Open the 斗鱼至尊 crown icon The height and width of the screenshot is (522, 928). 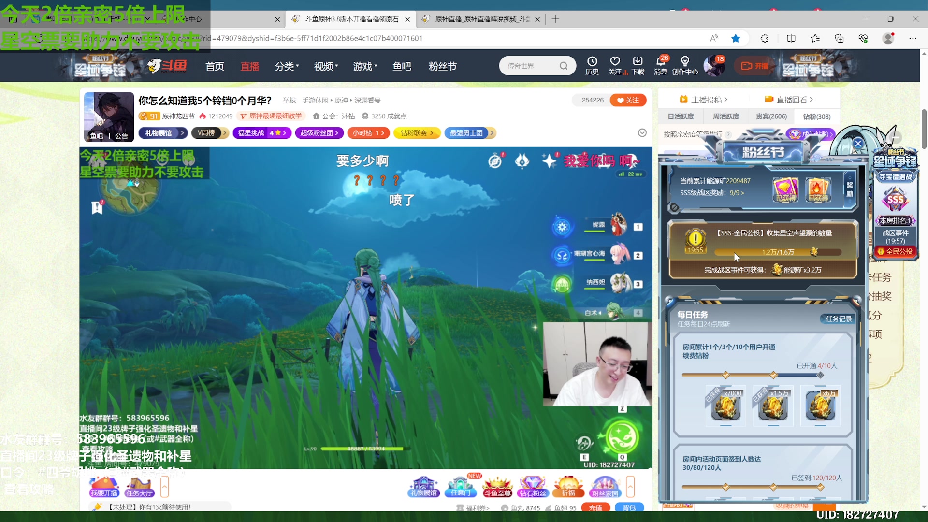pyautogui.click(x=497, y=486)
